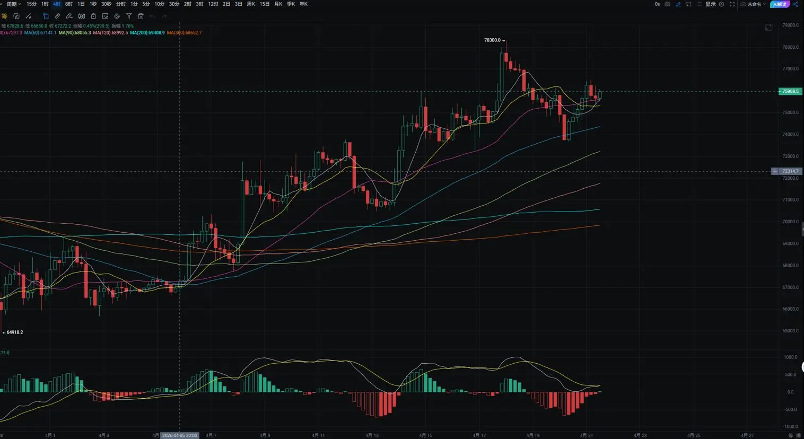
Task: Click the redo arrow icon
Action: click(164, 16)
